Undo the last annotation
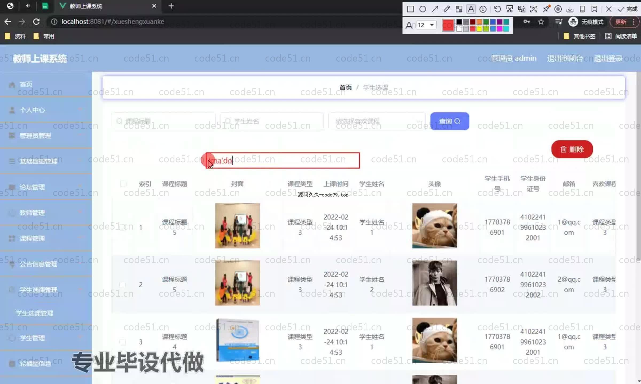This screenshot has width=641, height=384. 497,9
